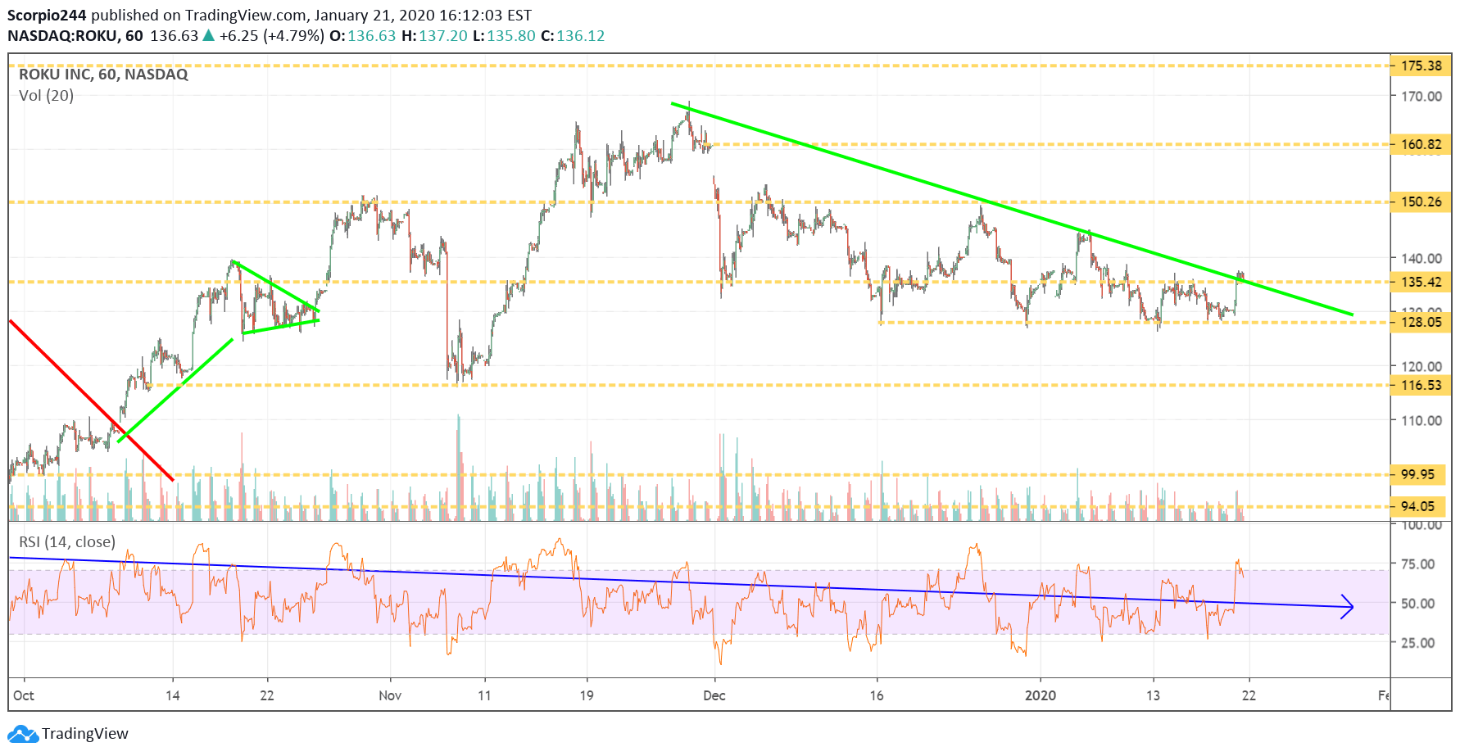This screenshot has width=1460, height=756.
Task: Click the 110.00 price axis value
Action: click(x=1421, y=420)
